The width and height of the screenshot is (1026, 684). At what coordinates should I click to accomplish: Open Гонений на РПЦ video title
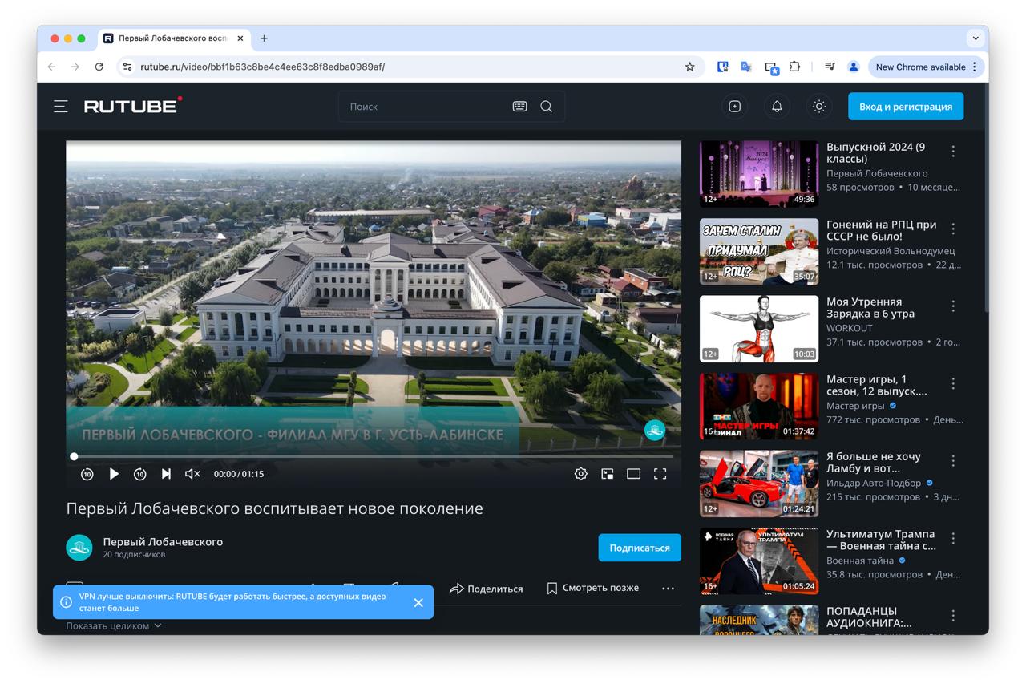(x=881, y=230)
